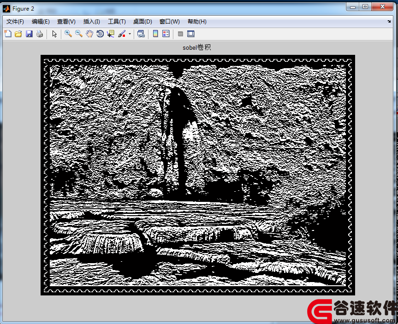Print the figure using printer icon
Viewport: 398px width, 324px height.
[40, 34]
